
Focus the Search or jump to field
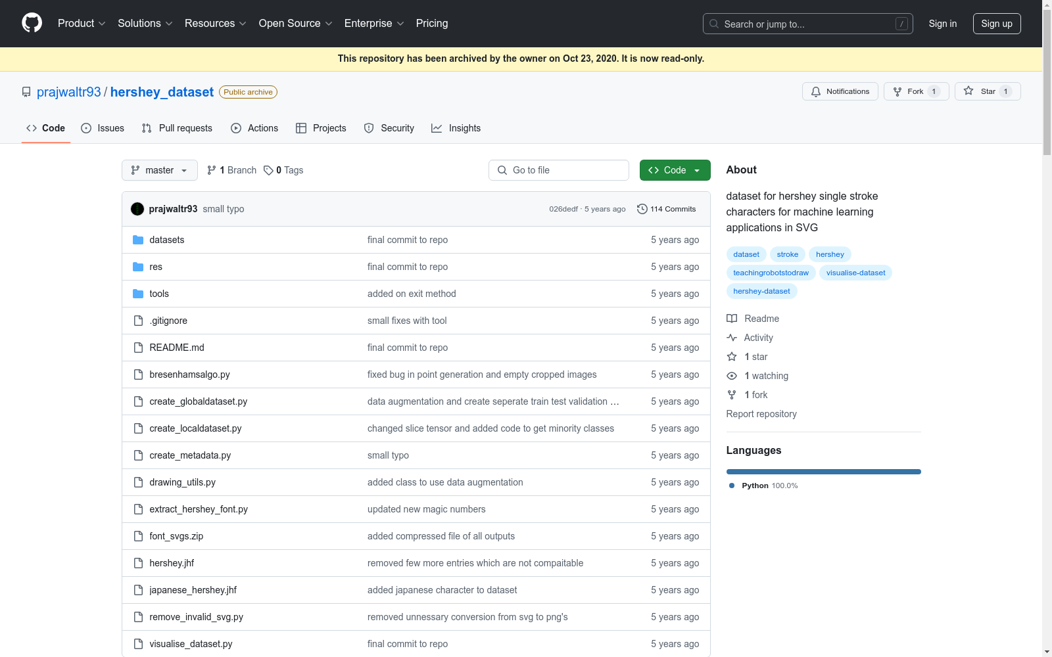pos(808,24)
